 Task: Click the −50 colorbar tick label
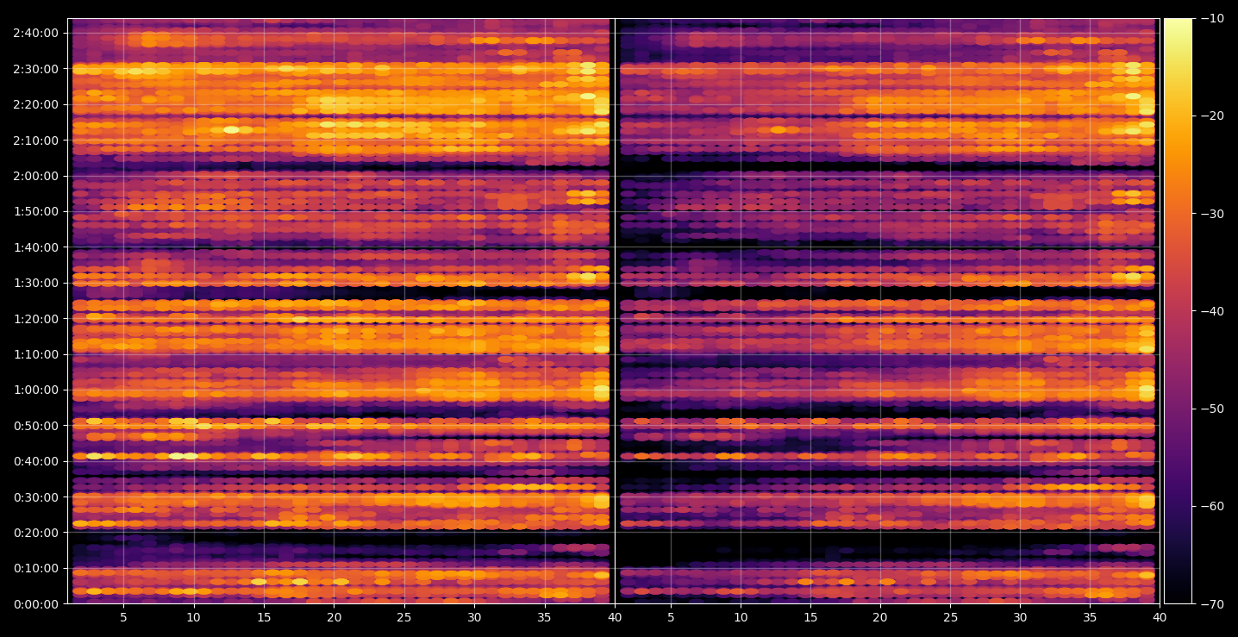coord(1211,408)
